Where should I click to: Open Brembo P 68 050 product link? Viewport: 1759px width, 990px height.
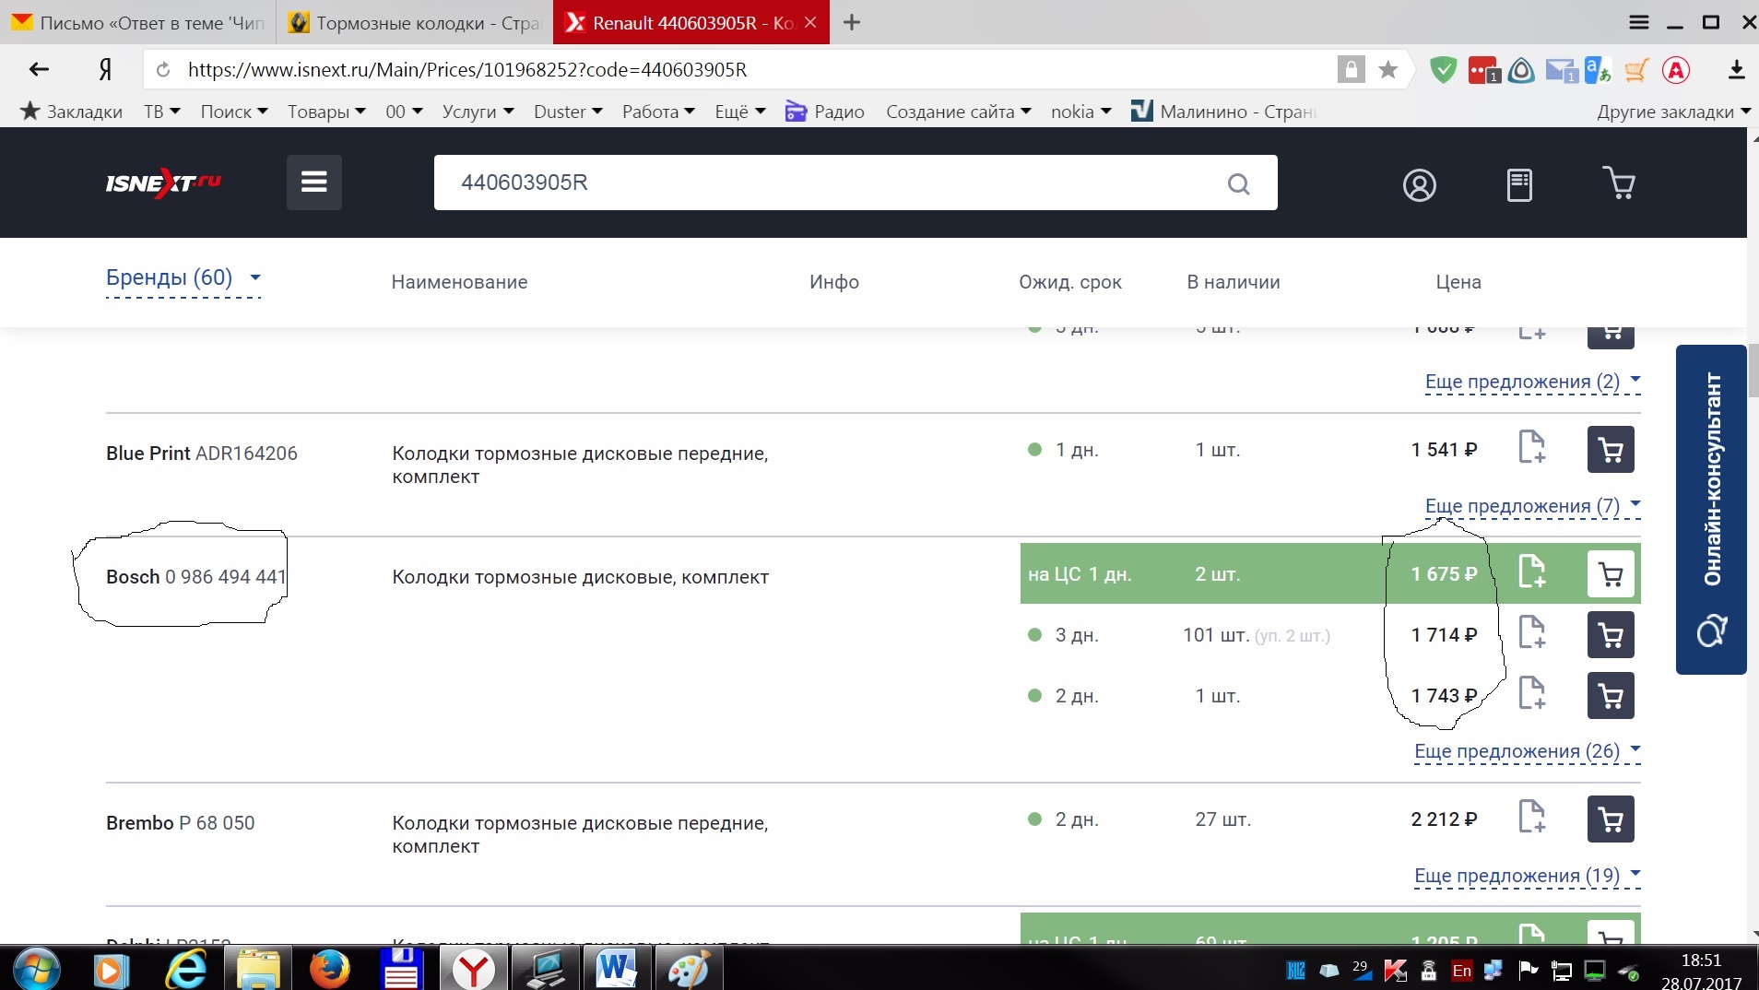point(181,823)
